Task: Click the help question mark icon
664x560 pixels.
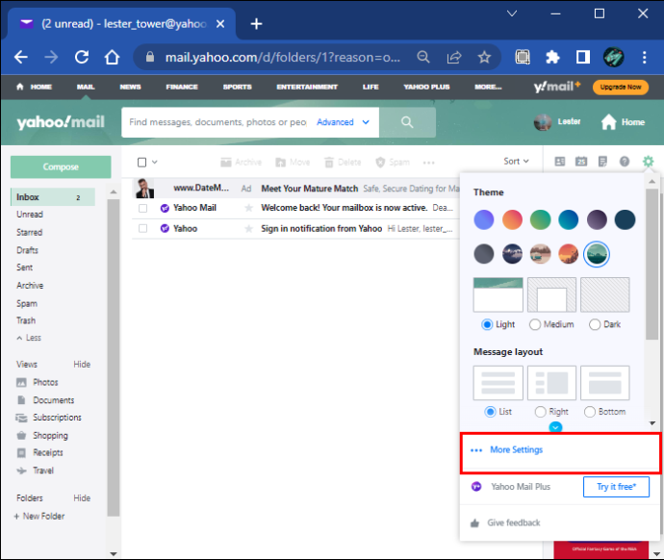Action: (x=625, y=162)
